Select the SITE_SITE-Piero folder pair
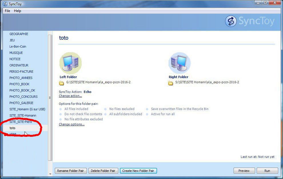 21,122
